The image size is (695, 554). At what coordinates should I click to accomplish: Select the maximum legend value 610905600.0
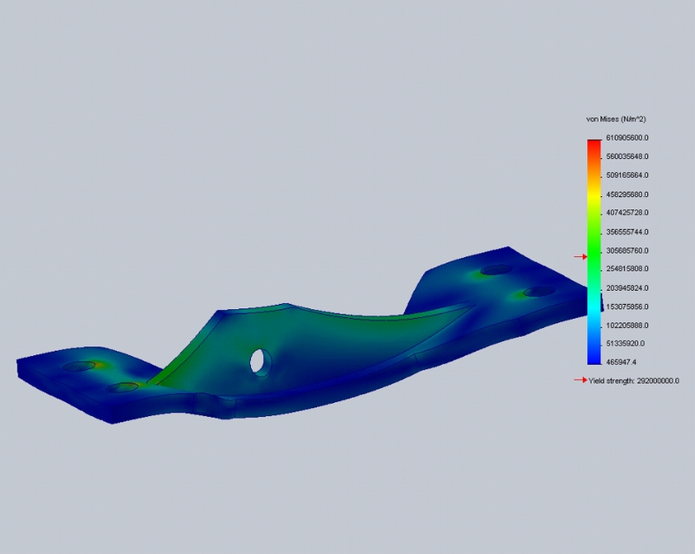[629, 138]
